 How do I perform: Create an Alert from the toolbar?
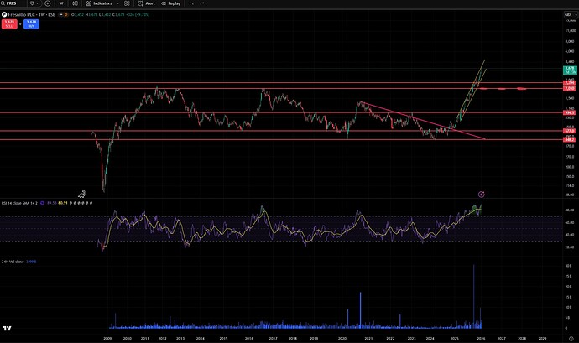coord(147,3)
